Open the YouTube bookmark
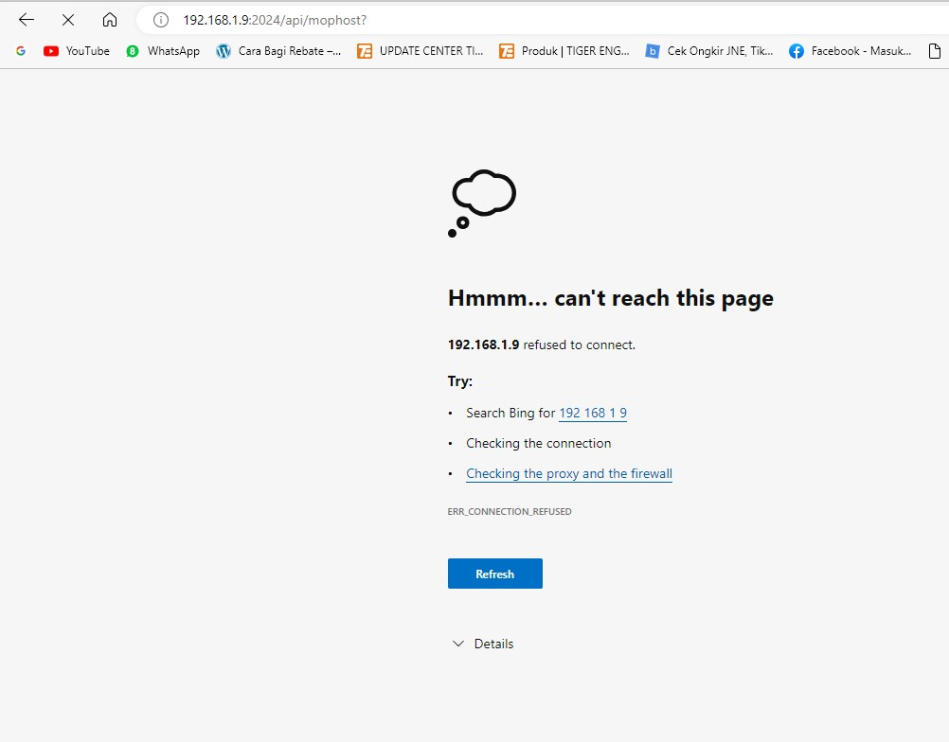The height and width of the screenshot is (742, 949). click(77, 51)
